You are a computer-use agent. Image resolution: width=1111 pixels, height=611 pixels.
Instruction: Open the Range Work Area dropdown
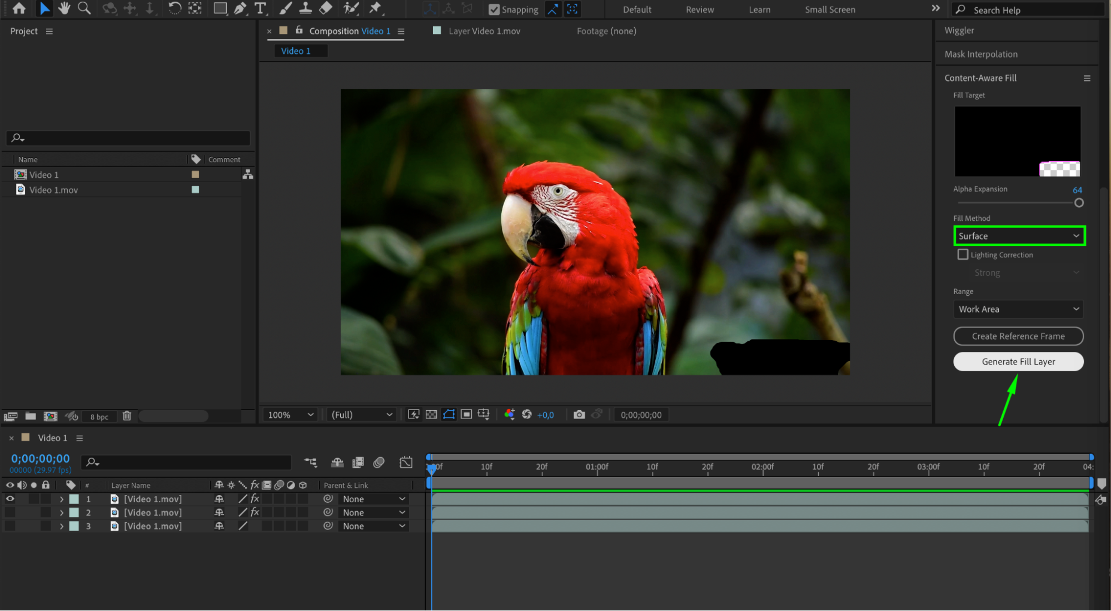pos(1018,309)
